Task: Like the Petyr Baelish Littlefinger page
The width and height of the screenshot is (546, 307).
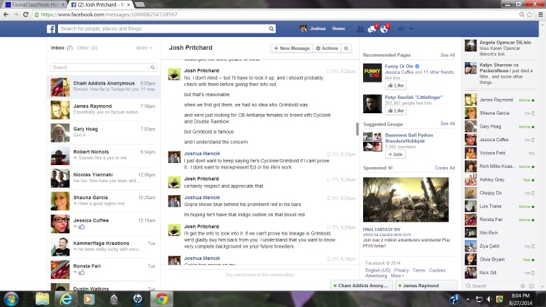Action: coord(396,111)
